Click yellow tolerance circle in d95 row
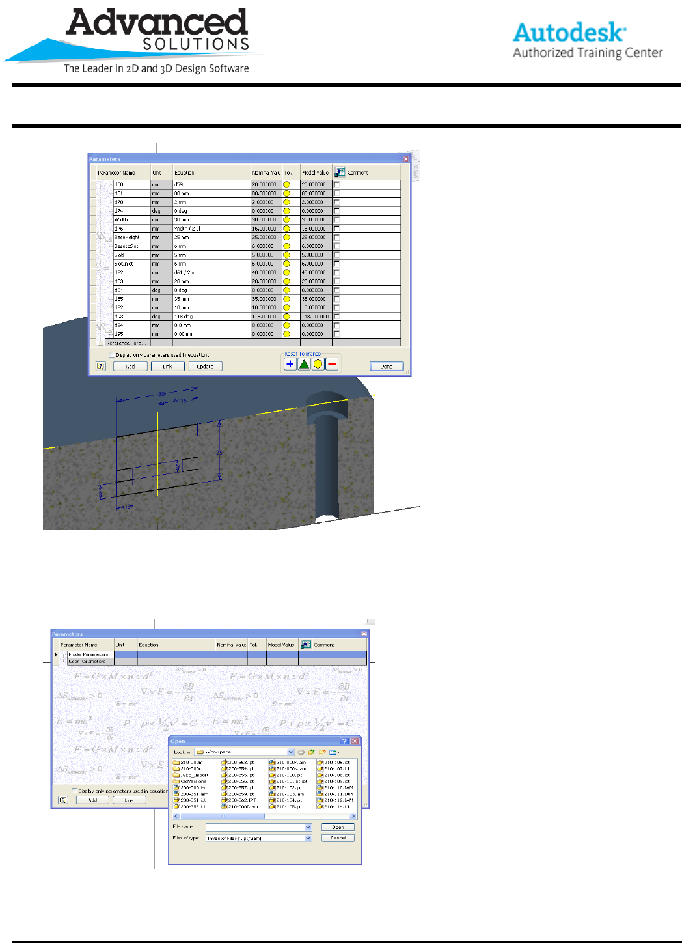This screenshot has width=682, height=943. click(x=286, y=334)
